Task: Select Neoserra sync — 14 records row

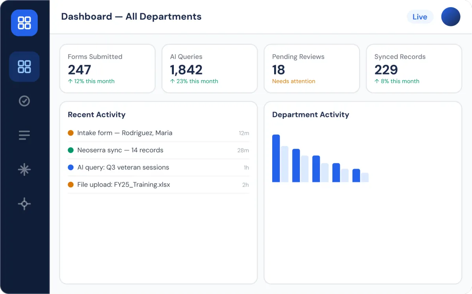Action: click(x=159, y=150)
